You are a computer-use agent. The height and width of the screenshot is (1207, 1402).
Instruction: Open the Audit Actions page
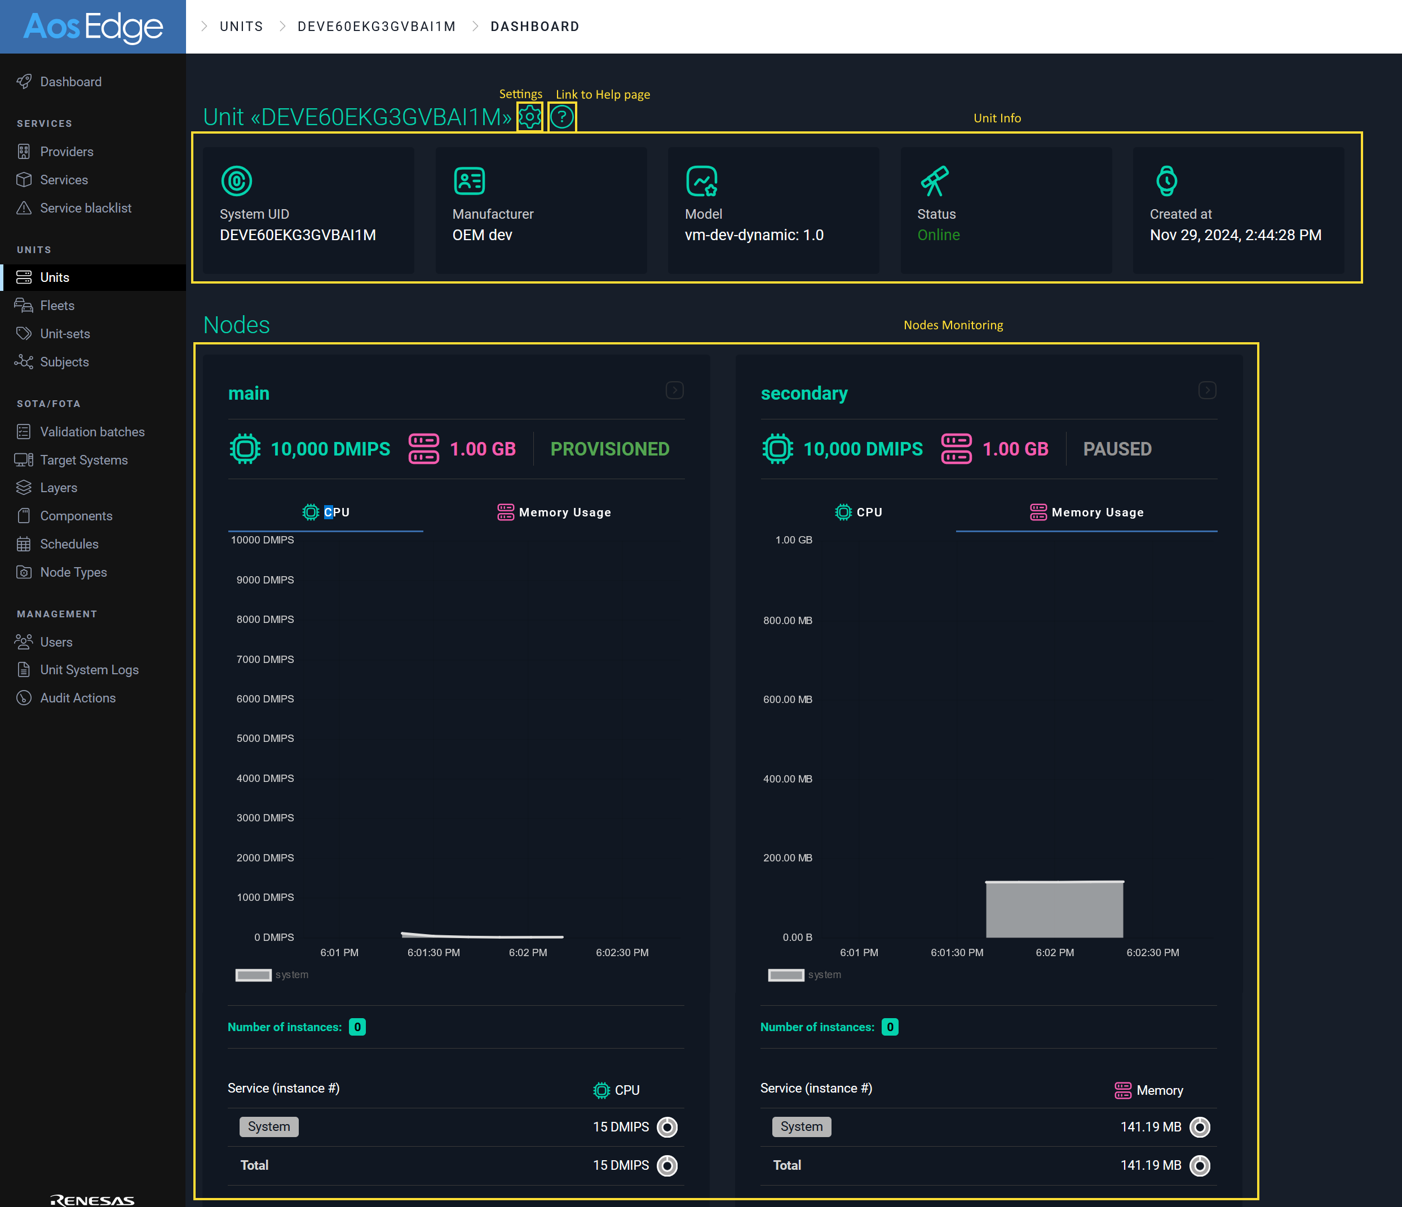pos(78,697)
